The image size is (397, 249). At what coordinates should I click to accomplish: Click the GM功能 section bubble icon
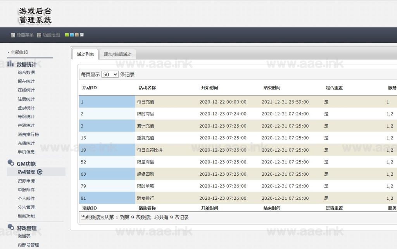click(x=11, y=163)
